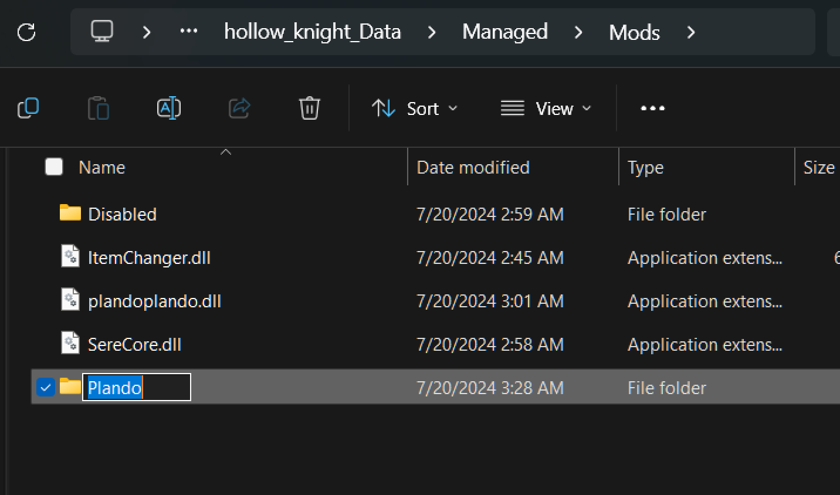Viewport: 840px width, 495px height.
Task: Click the Plando rename text field
Action: (137, 387)
